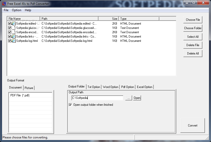The width and height of the screenshot is (211, 142).
Task: Select the Softpedia glucos file name
Action: (x=27, y=28)
